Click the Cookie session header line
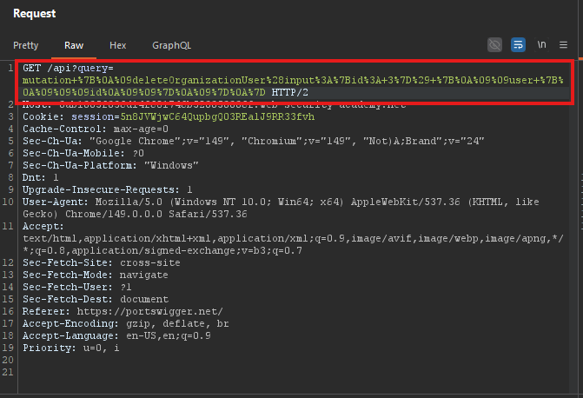 [169, 116]
